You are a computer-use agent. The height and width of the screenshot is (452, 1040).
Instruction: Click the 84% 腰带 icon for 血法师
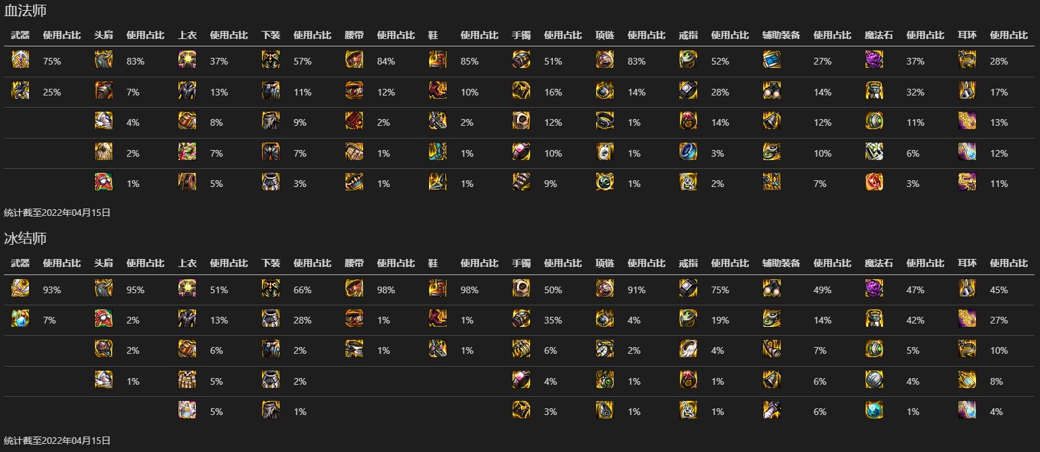[354, 60]
